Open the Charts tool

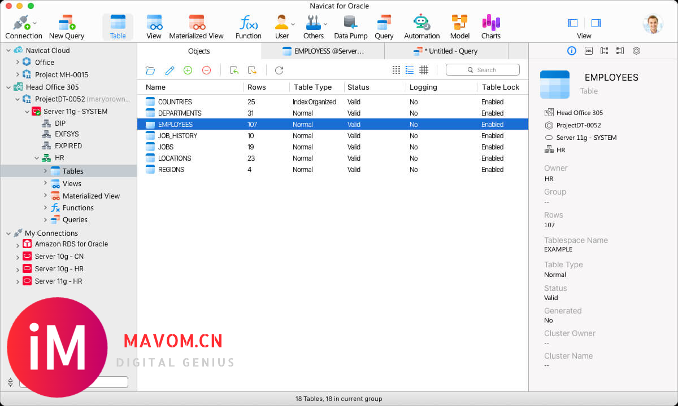[x=491, y=27]
